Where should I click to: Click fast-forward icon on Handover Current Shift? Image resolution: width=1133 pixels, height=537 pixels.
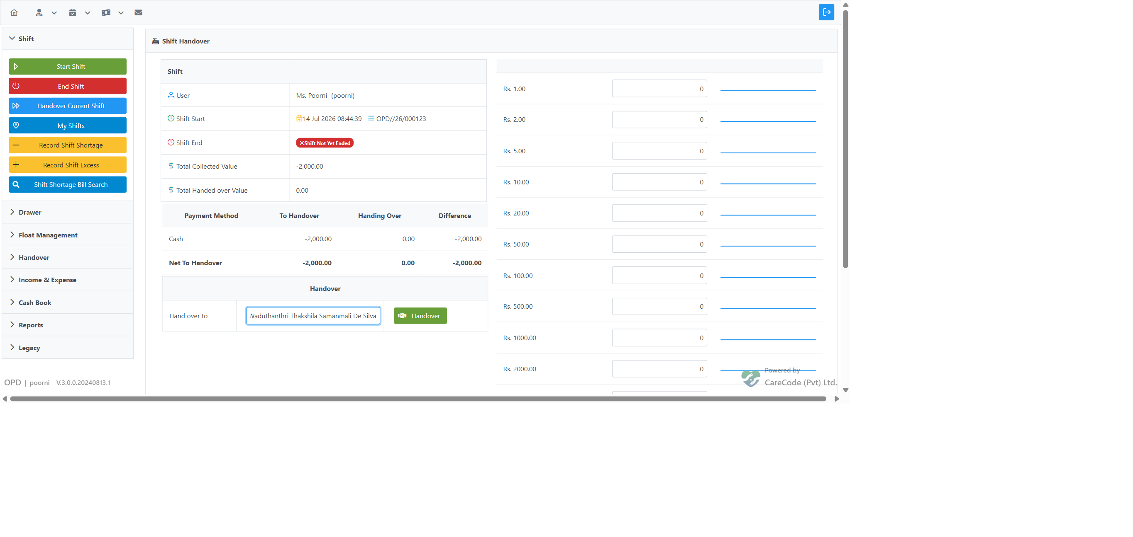tap(16, 106)
